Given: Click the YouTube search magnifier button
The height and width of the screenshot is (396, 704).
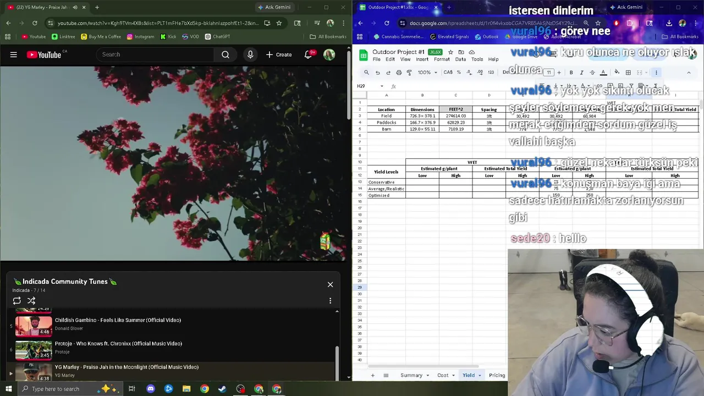Looking at the screenshot, I should 226,54.
